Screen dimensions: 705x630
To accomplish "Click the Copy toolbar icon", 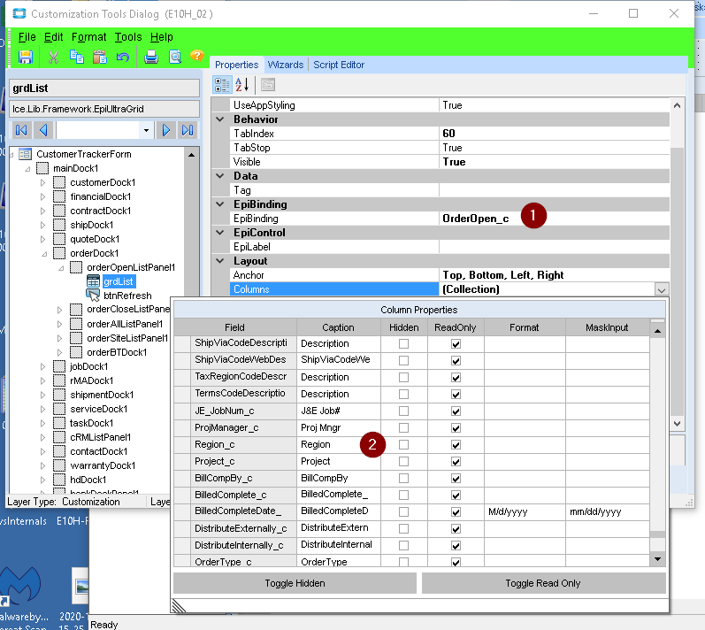I will tap(76, 57).
